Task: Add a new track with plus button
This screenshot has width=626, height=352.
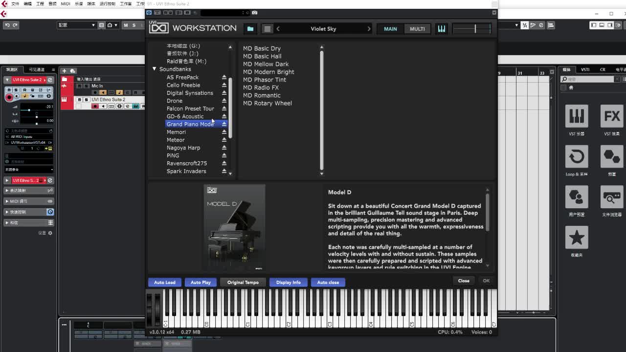Action: click(64, 71)
